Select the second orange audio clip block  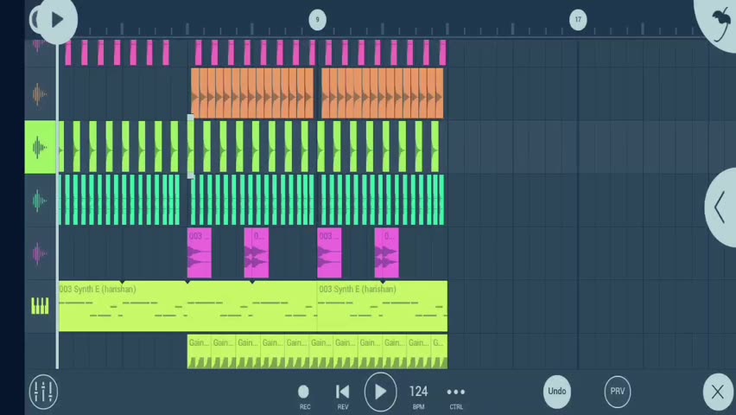click(x=383, y=93)
